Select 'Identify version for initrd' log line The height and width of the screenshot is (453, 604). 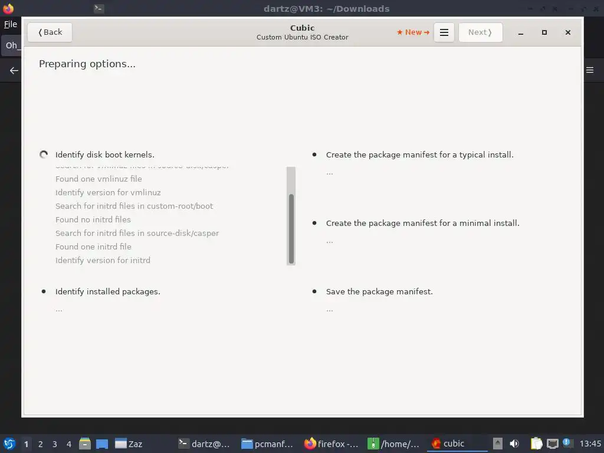103,260
